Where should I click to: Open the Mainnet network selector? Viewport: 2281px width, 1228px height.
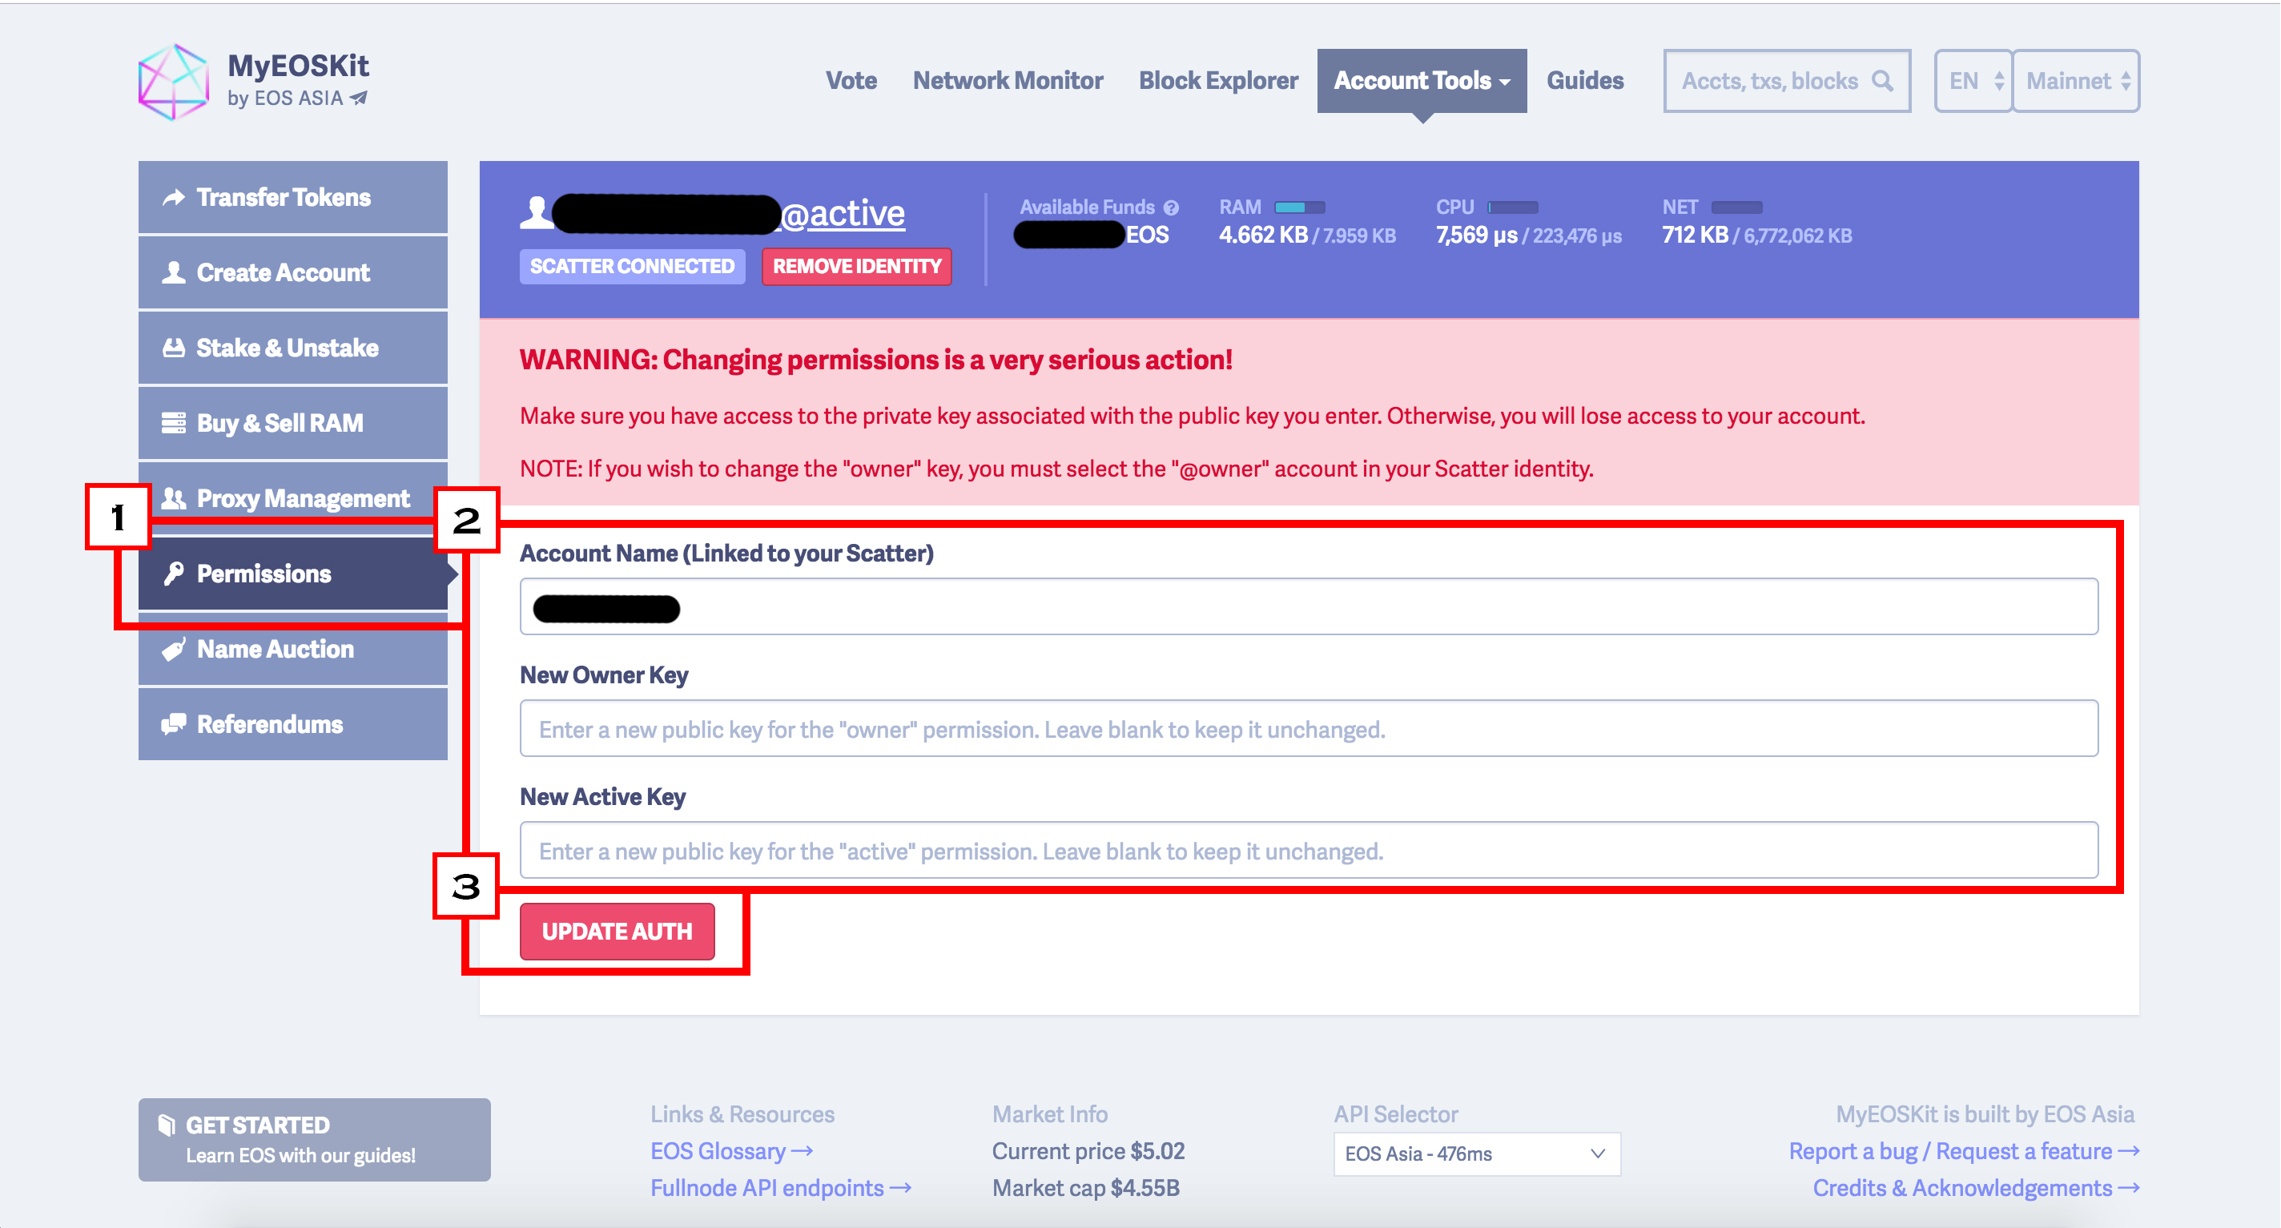[2077, 81]
